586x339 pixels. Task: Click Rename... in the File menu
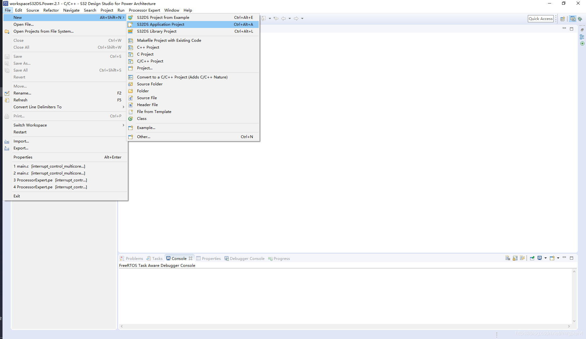(x=65, y=93)
